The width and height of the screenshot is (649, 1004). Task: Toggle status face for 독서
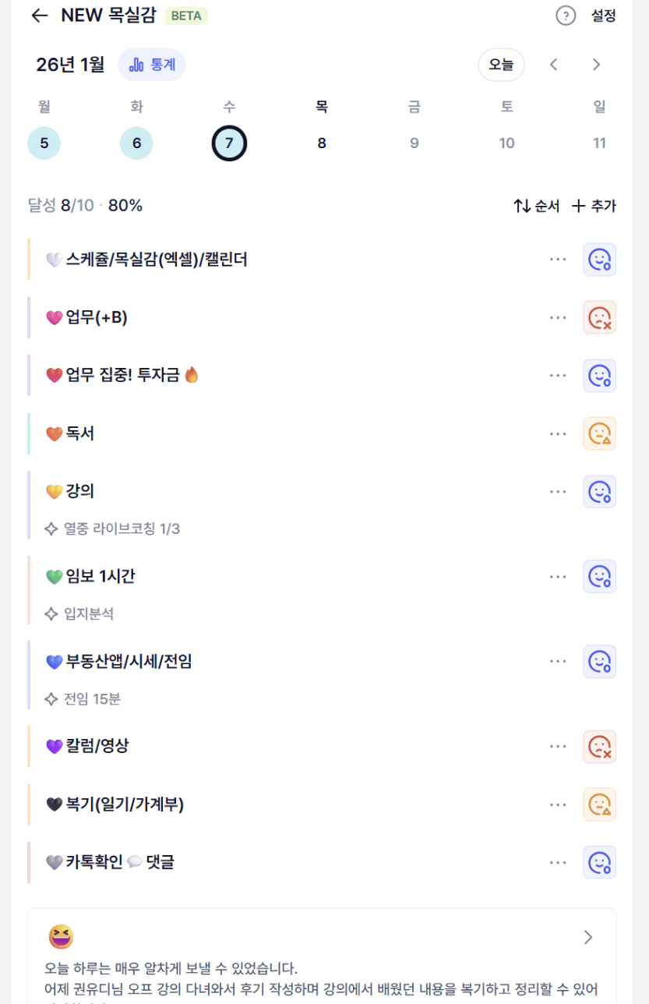pos(599,433)
